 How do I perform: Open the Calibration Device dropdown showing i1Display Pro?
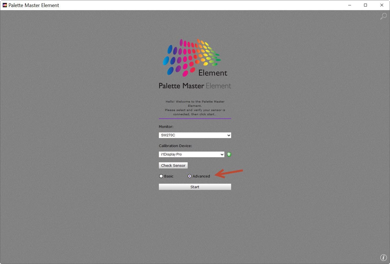click(x=192, y=154)
